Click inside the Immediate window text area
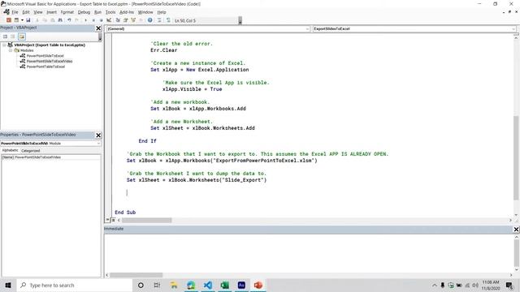 (309, 252)
